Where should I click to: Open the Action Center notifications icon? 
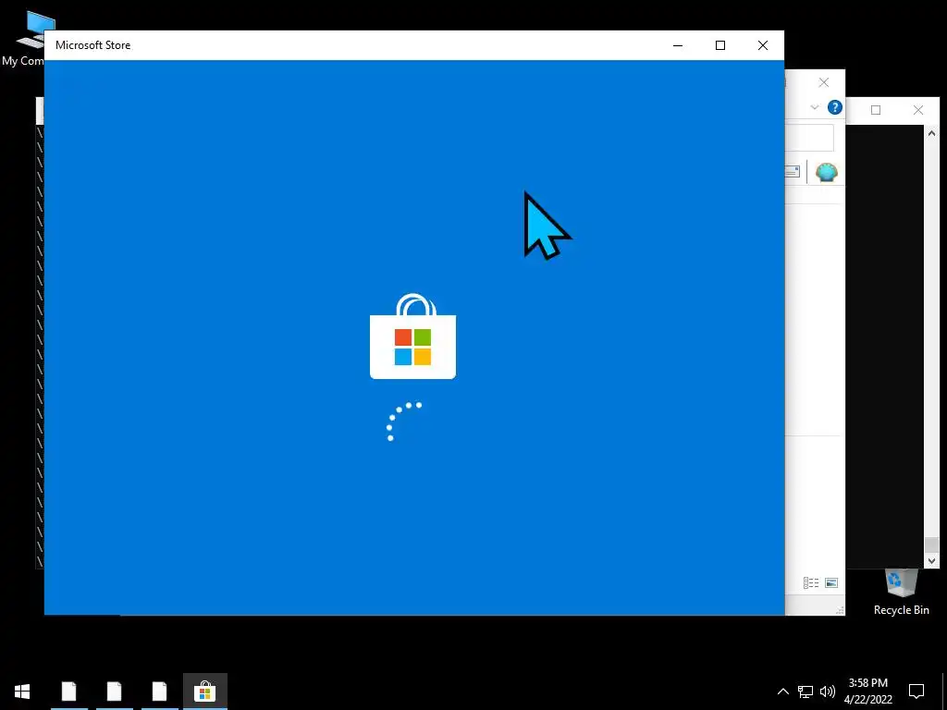pyautogui.click(x=916, y=692)
